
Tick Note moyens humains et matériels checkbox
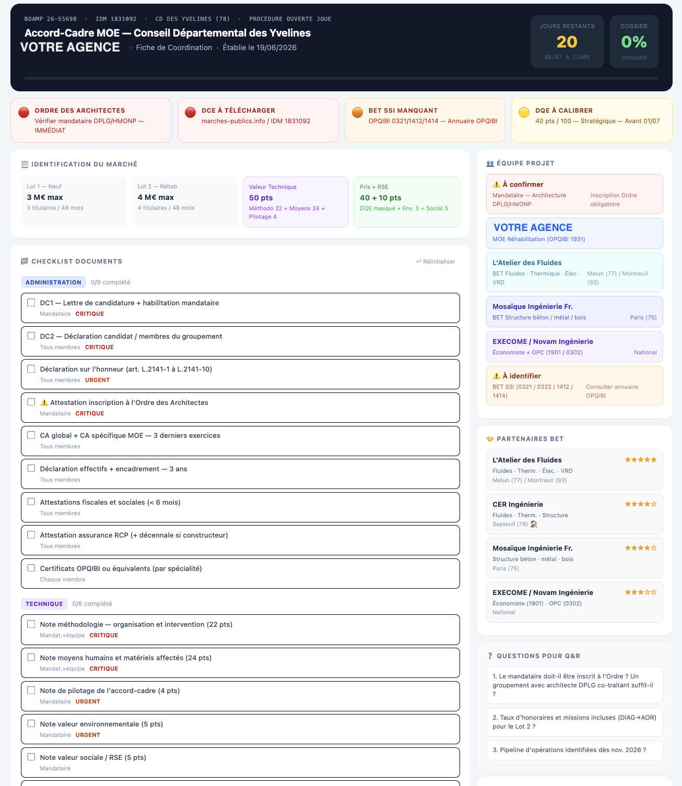coord(31,658)
